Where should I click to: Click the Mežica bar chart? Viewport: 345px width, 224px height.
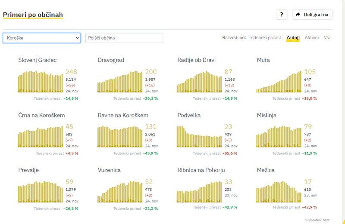279,192
